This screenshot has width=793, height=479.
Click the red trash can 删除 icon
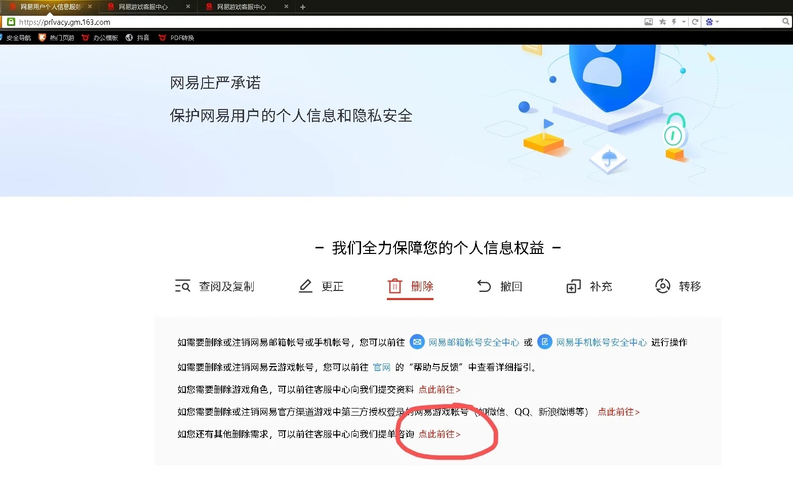tap(395, 286)
